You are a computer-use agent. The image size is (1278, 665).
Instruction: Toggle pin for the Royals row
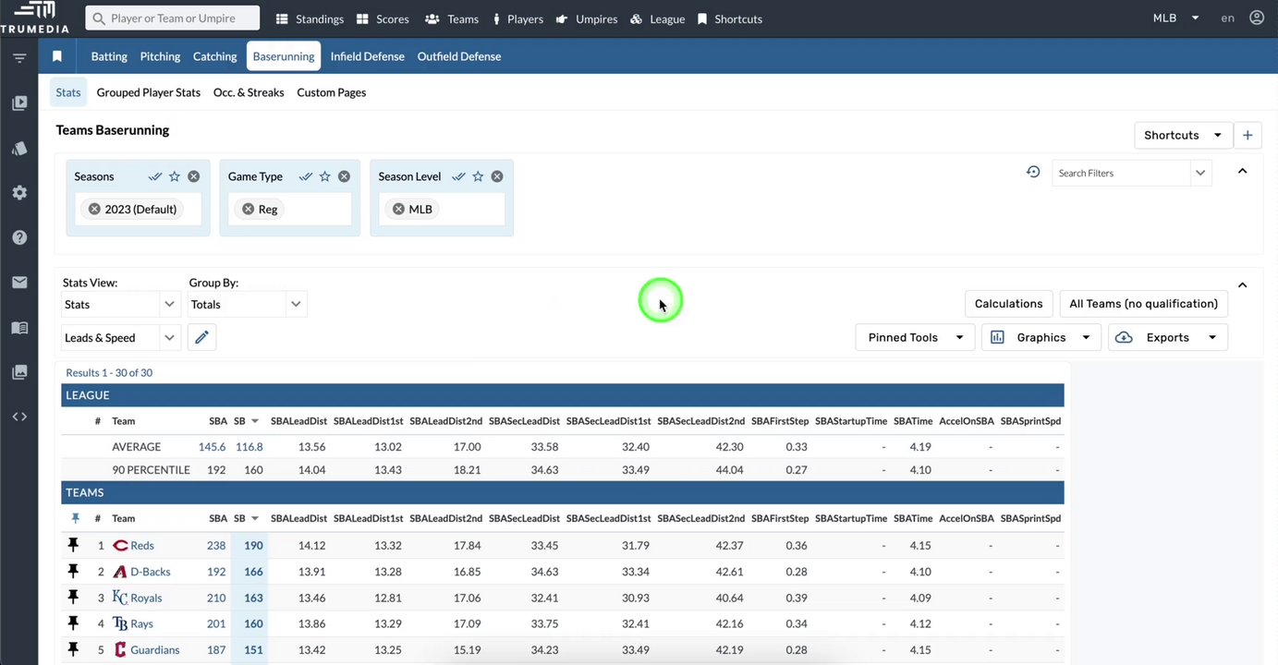click(74, 598)
